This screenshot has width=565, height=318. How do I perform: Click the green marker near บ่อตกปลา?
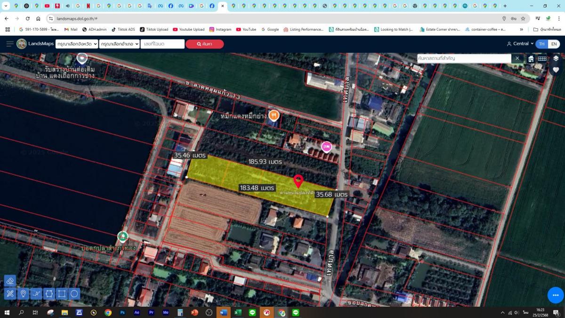pos(122,236)
